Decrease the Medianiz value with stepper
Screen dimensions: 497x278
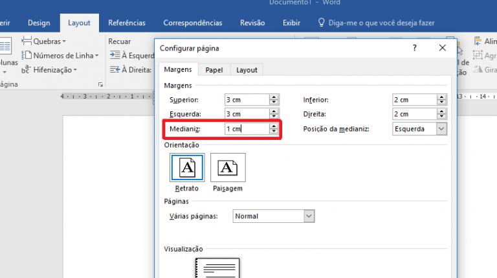[274, 132]
